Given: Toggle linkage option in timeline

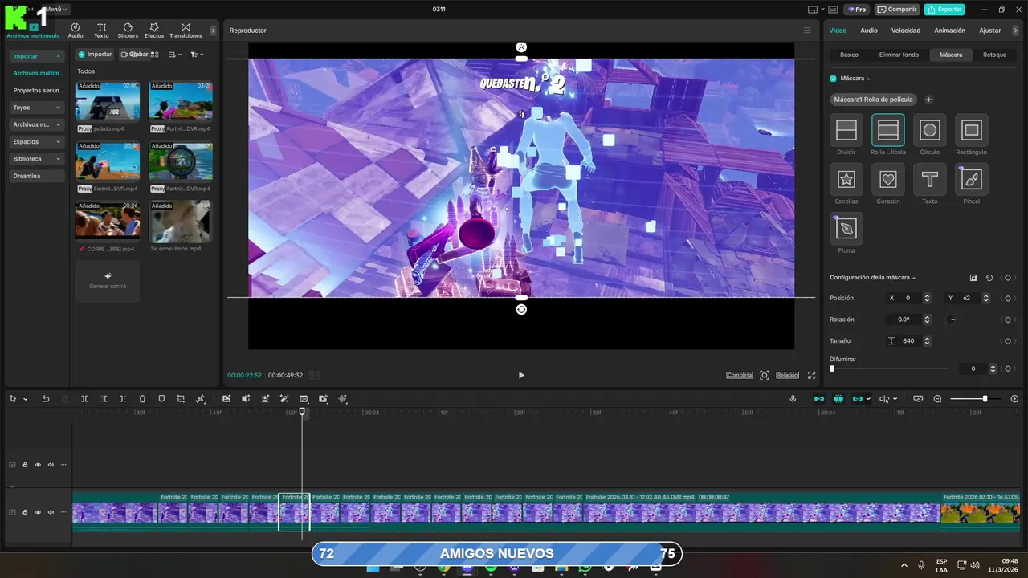Looking at the screenshot, I should coord(858,399).
